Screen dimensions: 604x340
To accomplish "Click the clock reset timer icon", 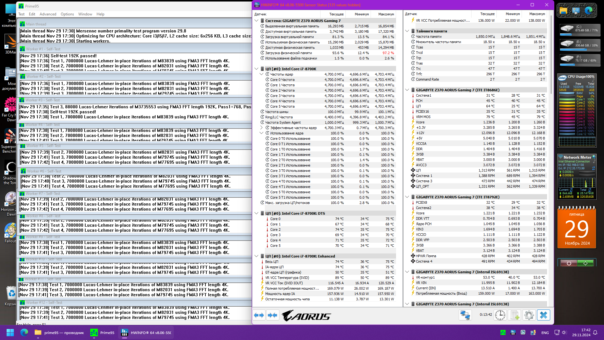I will [x=500, y=315].
